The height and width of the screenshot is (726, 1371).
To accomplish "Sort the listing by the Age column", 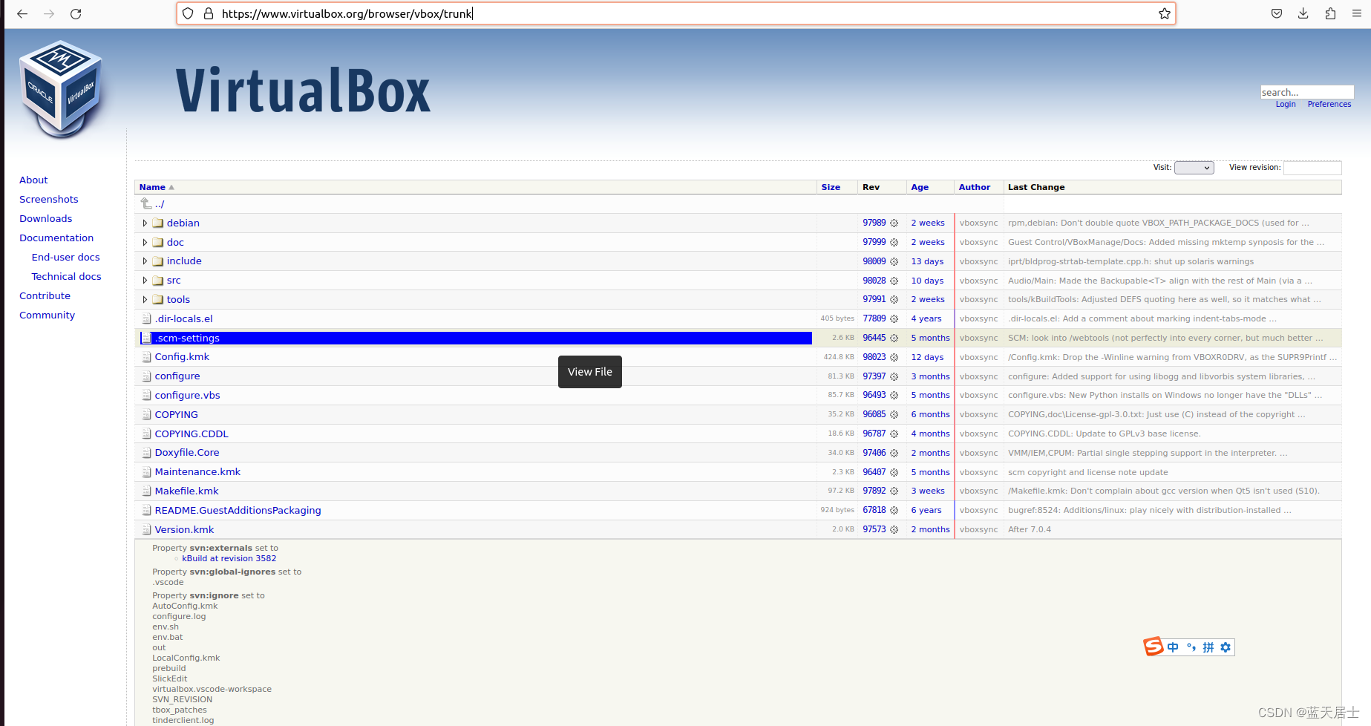I will 920,187.
